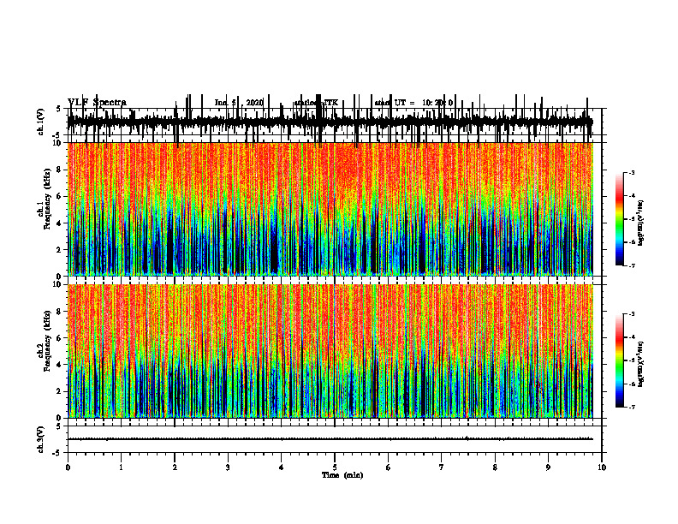Click the x-axis tick label '6'
This screenshot has height=524, width=678.
pos(389,467)
